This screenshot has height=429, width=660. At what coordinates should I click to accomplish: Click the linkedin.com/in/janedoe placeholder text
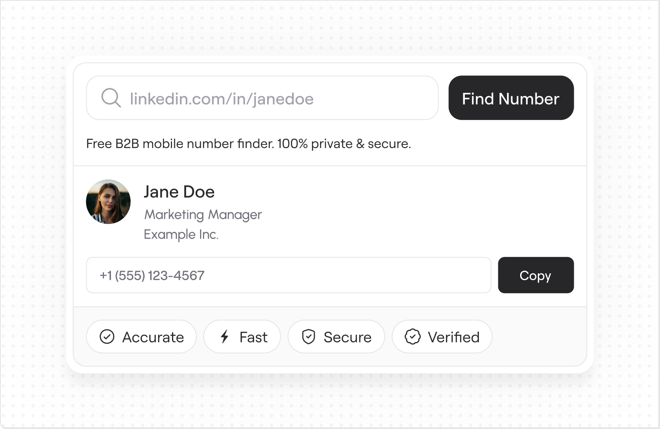click(222, 99)
